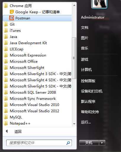Click the iTunes folder icon
The height and width of the screenshot is (152, 121).
coord(6,30)
